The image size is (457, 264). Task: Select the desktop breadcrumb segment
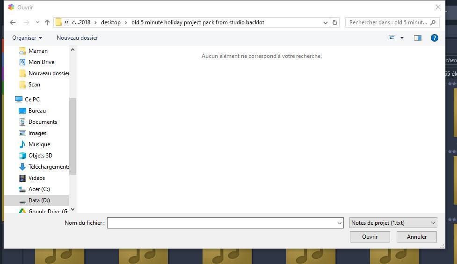click(111, 22)
